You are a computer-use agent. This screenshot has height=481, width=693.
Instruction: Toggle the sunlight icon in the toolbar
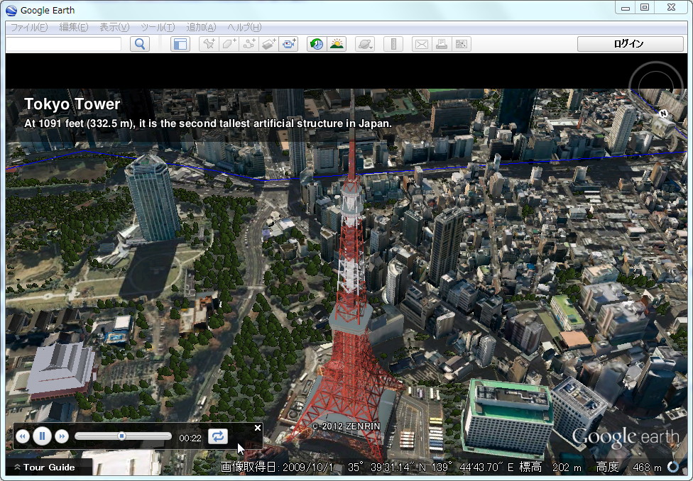tap(337, 44)
